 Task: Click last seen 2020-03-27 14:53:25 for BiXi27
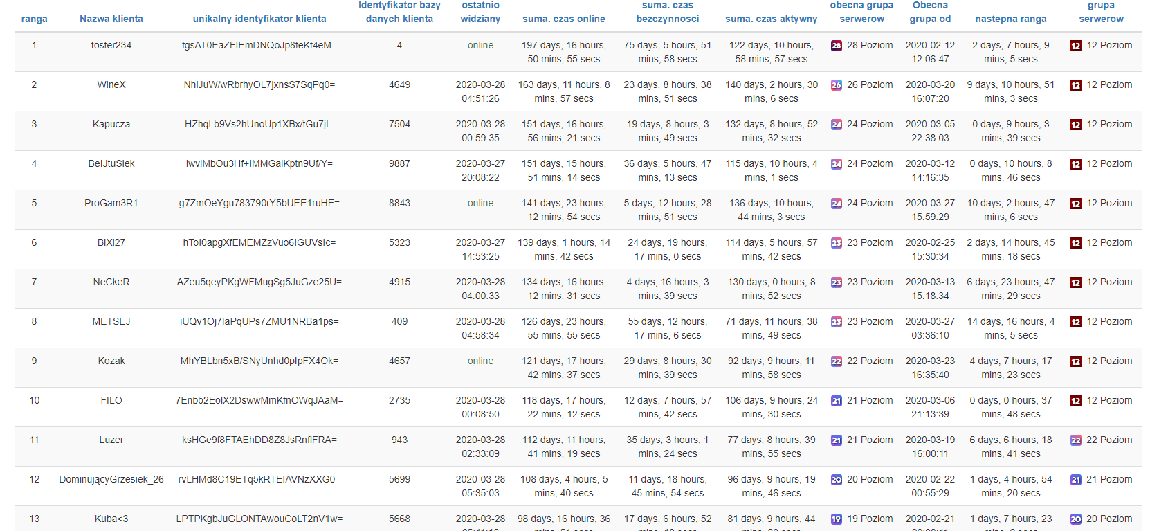pyautogui.click(x=480, y=249)
